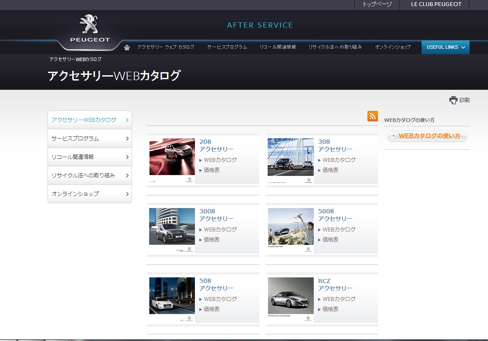Click the printer icon to print
The height and width of the screenshot is (341, 488).
[453, 100]
